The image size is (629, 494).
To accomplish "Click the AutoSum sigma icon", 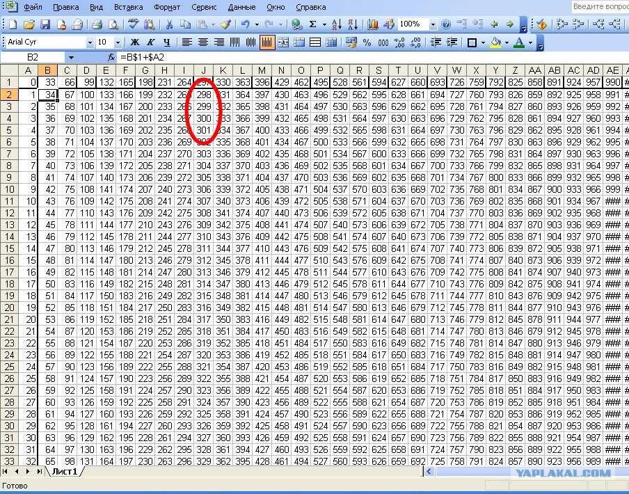I will pyautogui.click(x=314, y=24).
